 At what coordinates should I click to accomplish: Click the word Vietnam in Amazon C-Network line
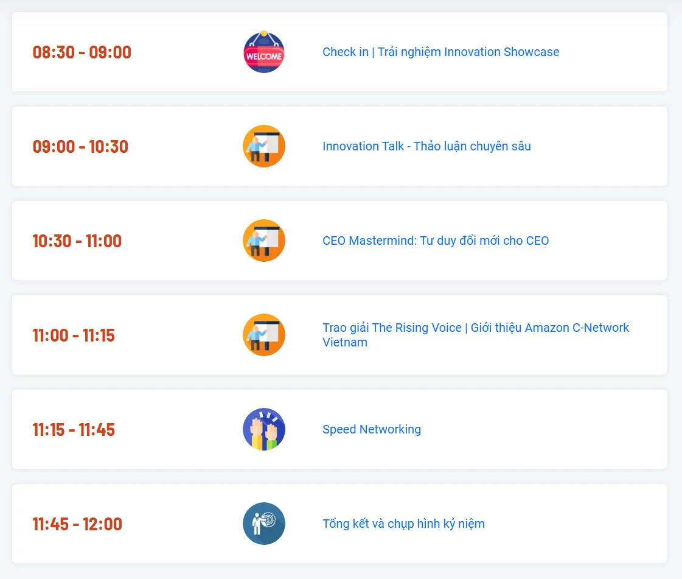click(344, 342)
